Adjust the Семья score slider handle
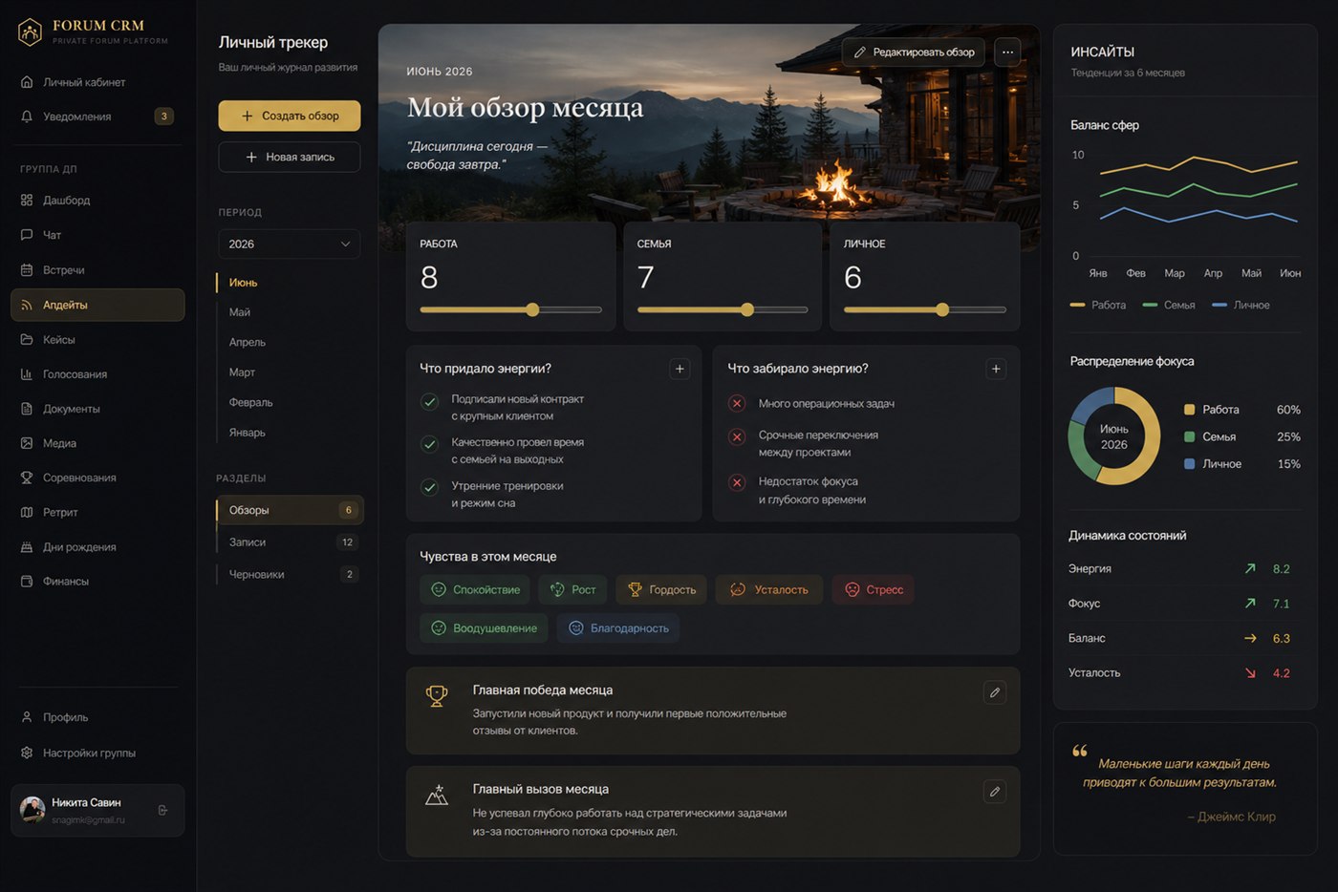 747,309
